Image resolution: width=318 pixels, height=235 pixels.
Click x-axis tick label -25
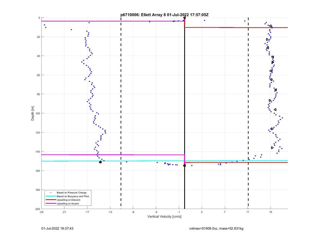click(x=41, y=212)
